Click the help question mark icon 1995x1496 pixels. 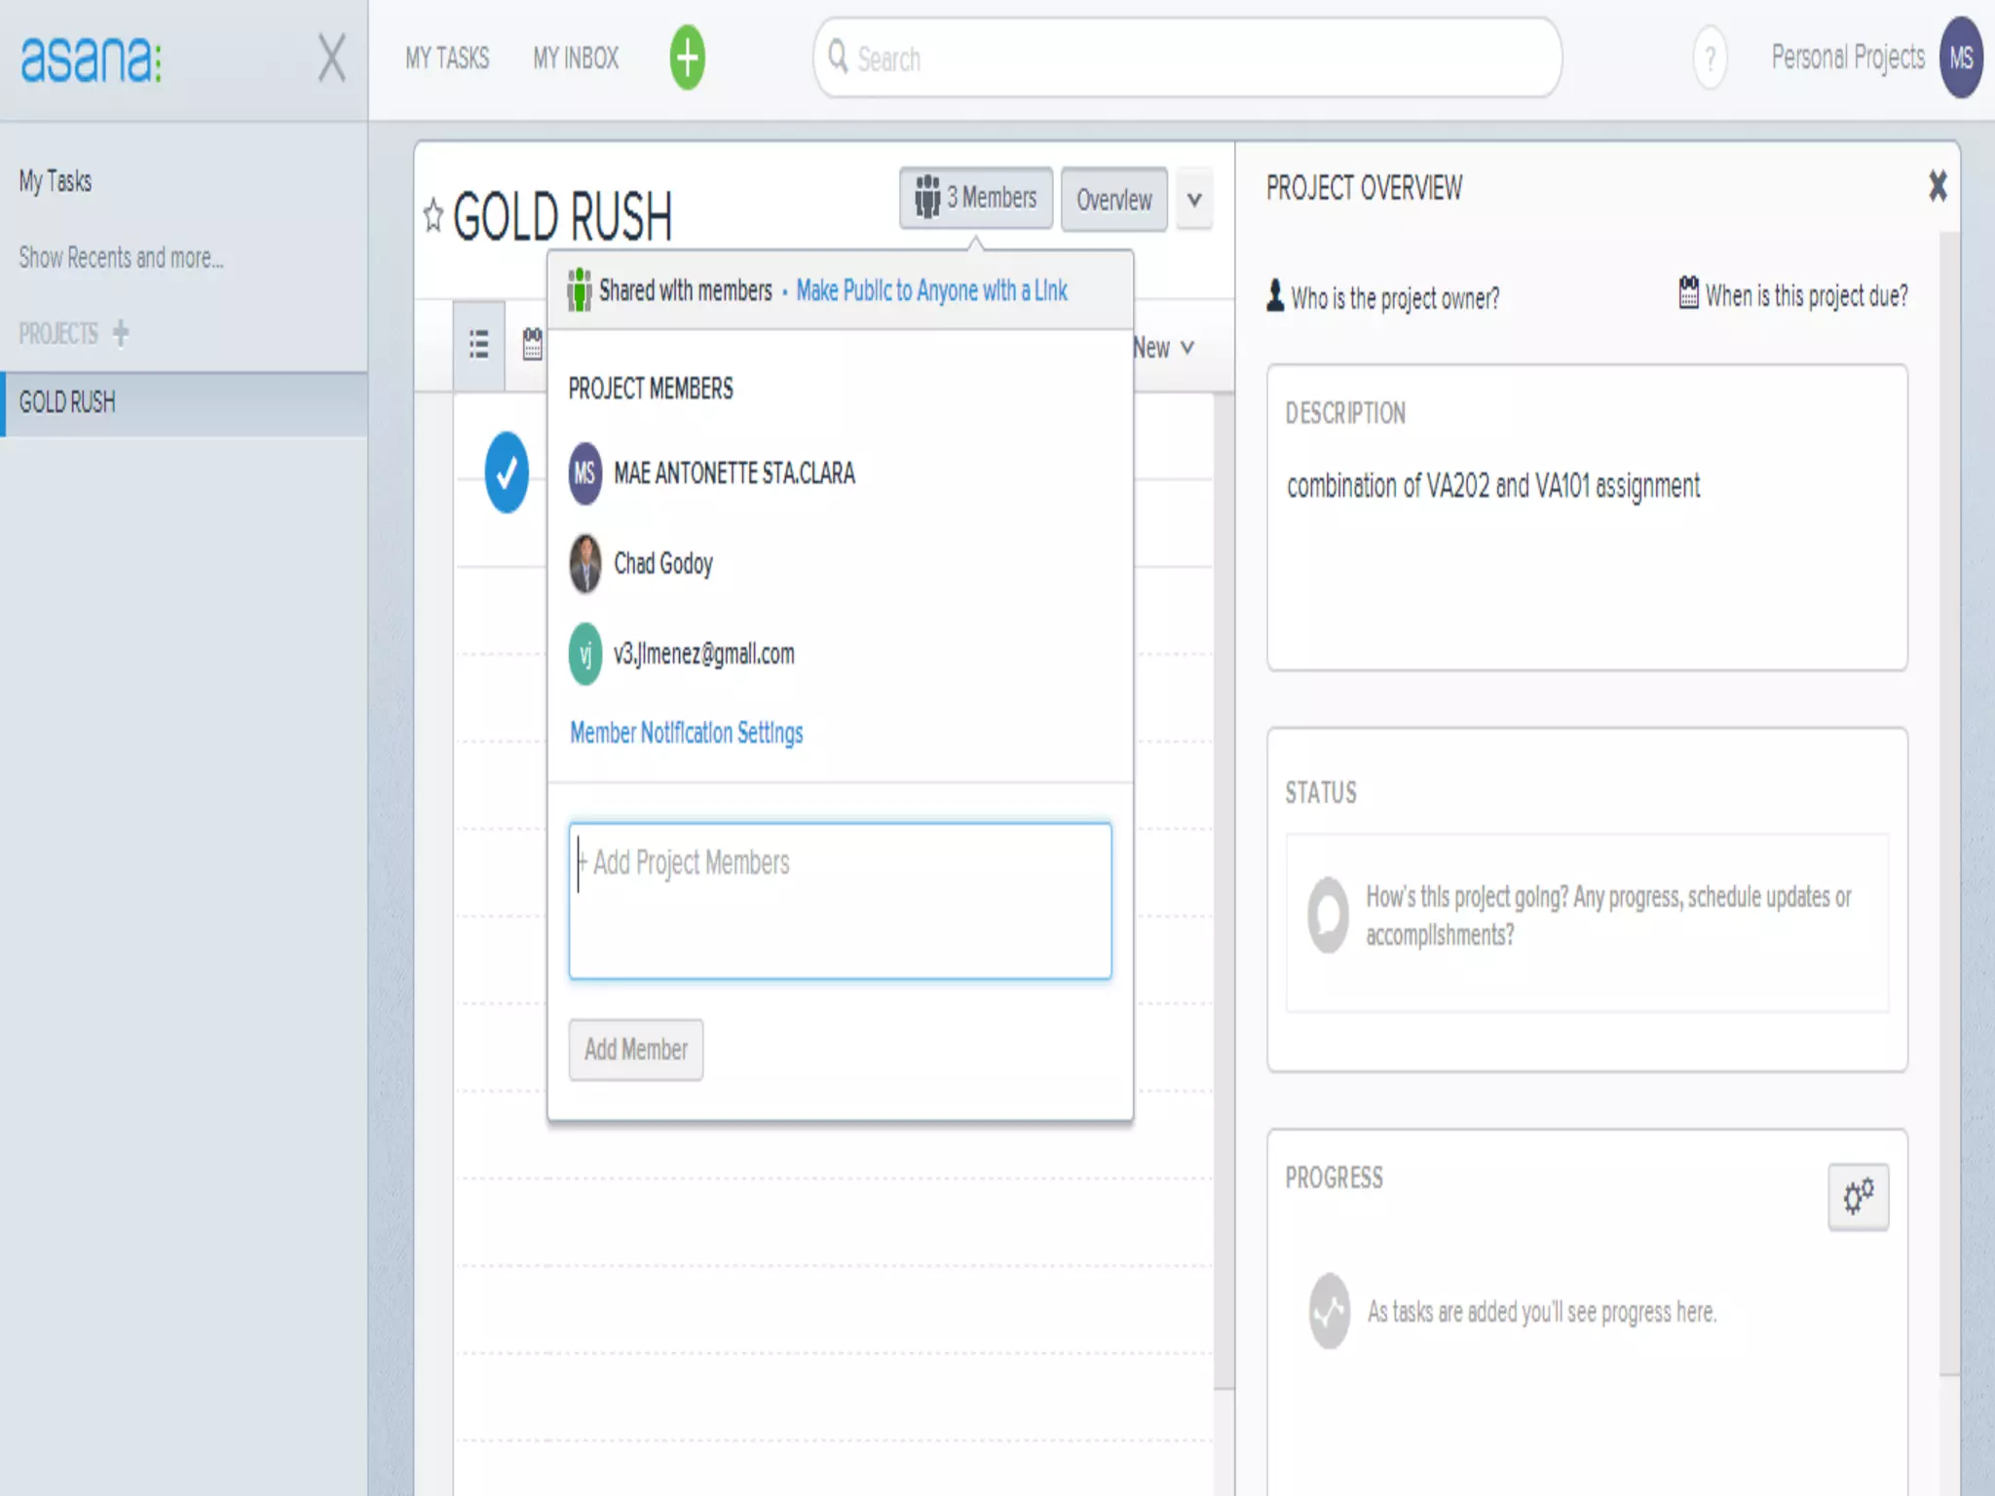coord(1710,58)
